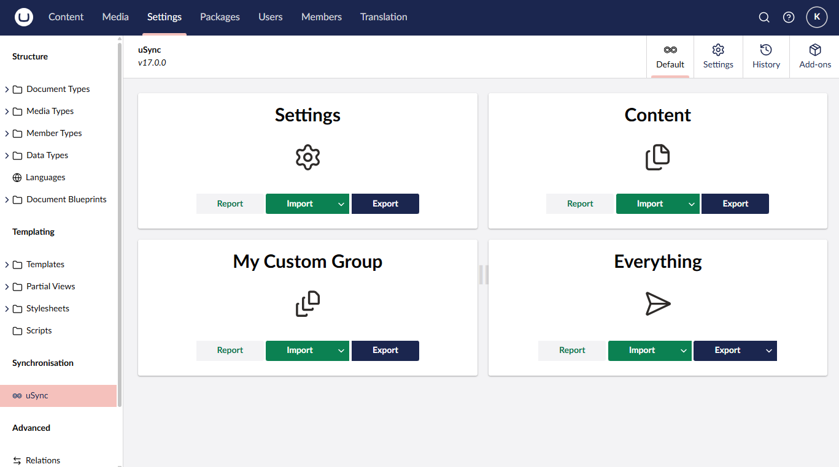
Task: Expand the Member Types tree node
Action: [x=7, y=134]
